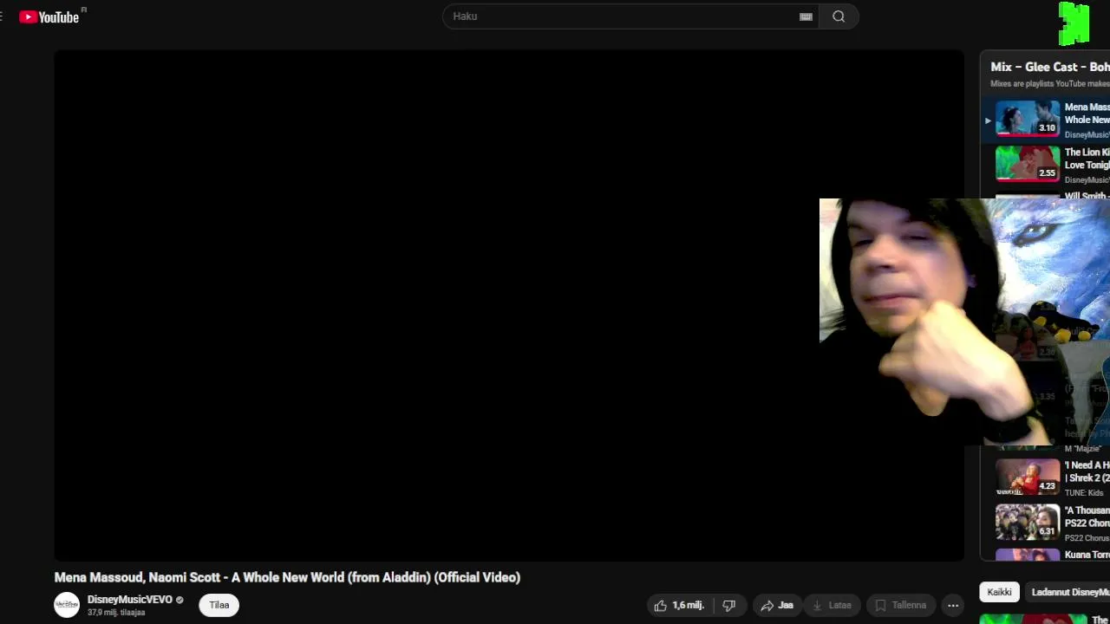This screenshot has width=1110, height=624.
Task: Play the A Thousand PS22 Chorus thumbnail
Action: (x=1028, y=522)
